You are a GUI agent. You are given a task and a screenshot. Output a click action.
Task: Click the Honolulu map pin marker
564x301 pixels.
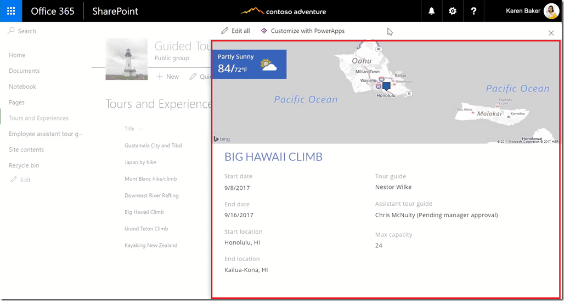coord(386,86)
